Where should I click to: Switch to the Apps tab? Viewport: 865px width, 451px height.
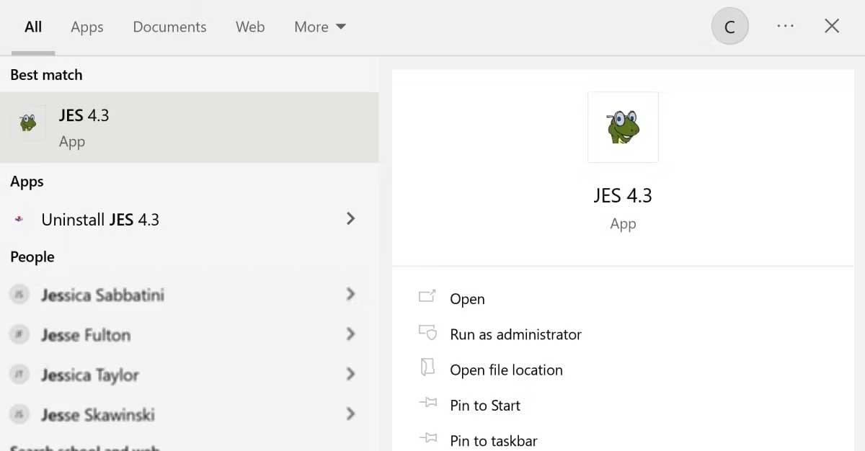[87, 27]
